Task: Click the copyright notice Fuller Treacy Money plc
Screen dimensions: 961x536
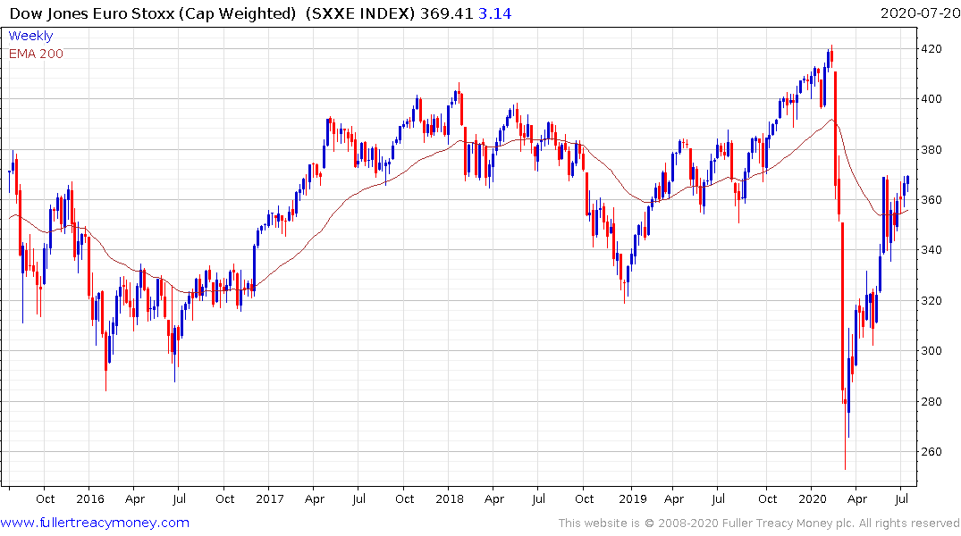Action: click(x=759, y=523)
